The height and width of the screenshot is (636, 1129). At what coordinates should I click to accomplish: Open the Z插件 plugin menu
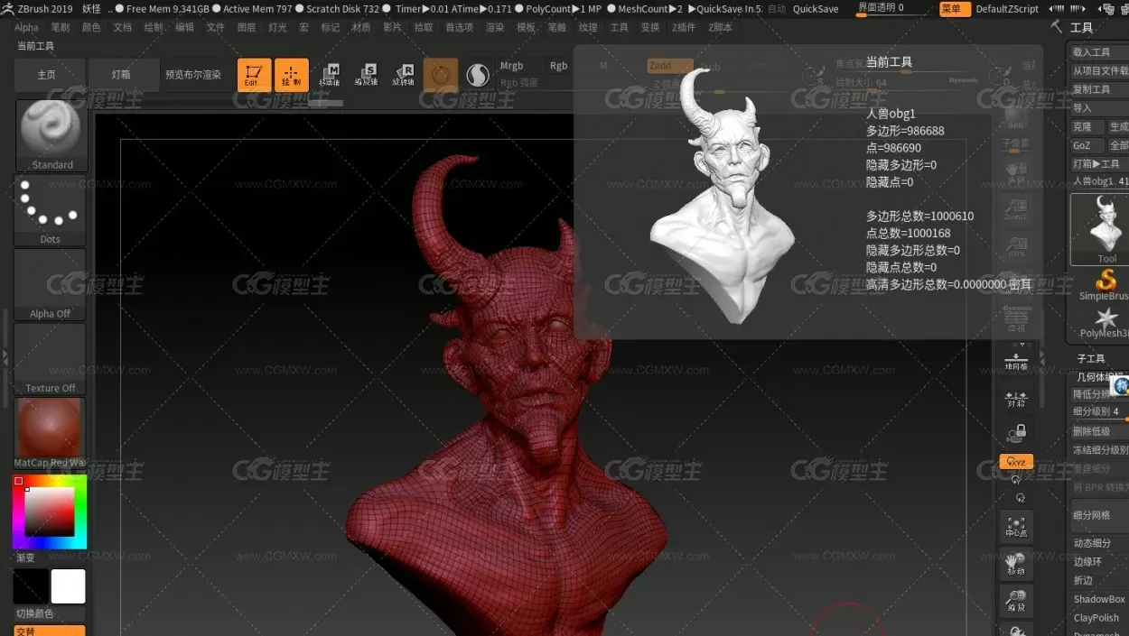[684, 28]
